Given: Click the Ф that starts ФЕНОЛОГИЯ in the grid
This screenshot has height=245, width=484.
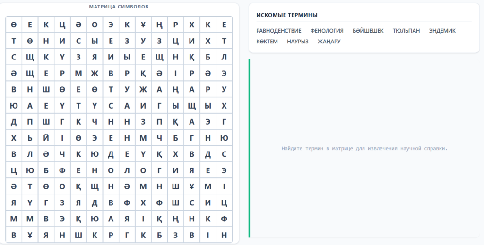Looking at the screenshot, I should (x=62, y=170).
